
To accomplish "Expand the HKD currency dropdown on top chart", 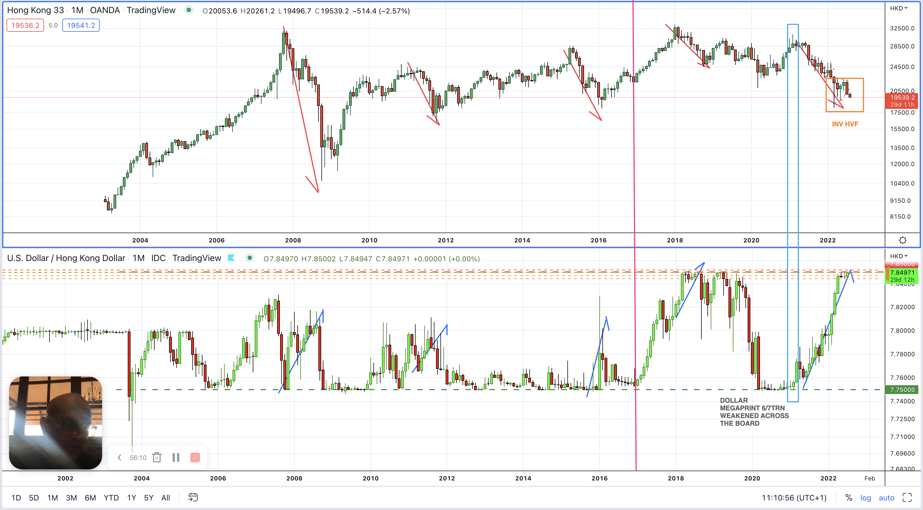I will (899, 8).
